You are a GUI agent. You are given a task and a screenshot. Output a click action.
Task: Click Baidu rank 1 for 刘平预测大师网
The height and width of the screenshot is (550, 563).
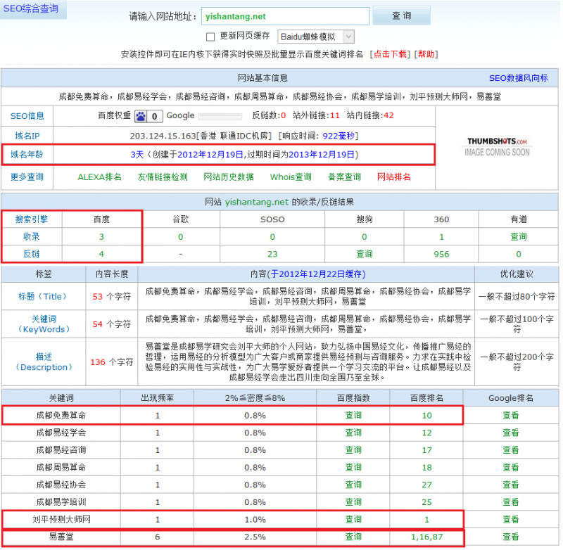point(427,520)
